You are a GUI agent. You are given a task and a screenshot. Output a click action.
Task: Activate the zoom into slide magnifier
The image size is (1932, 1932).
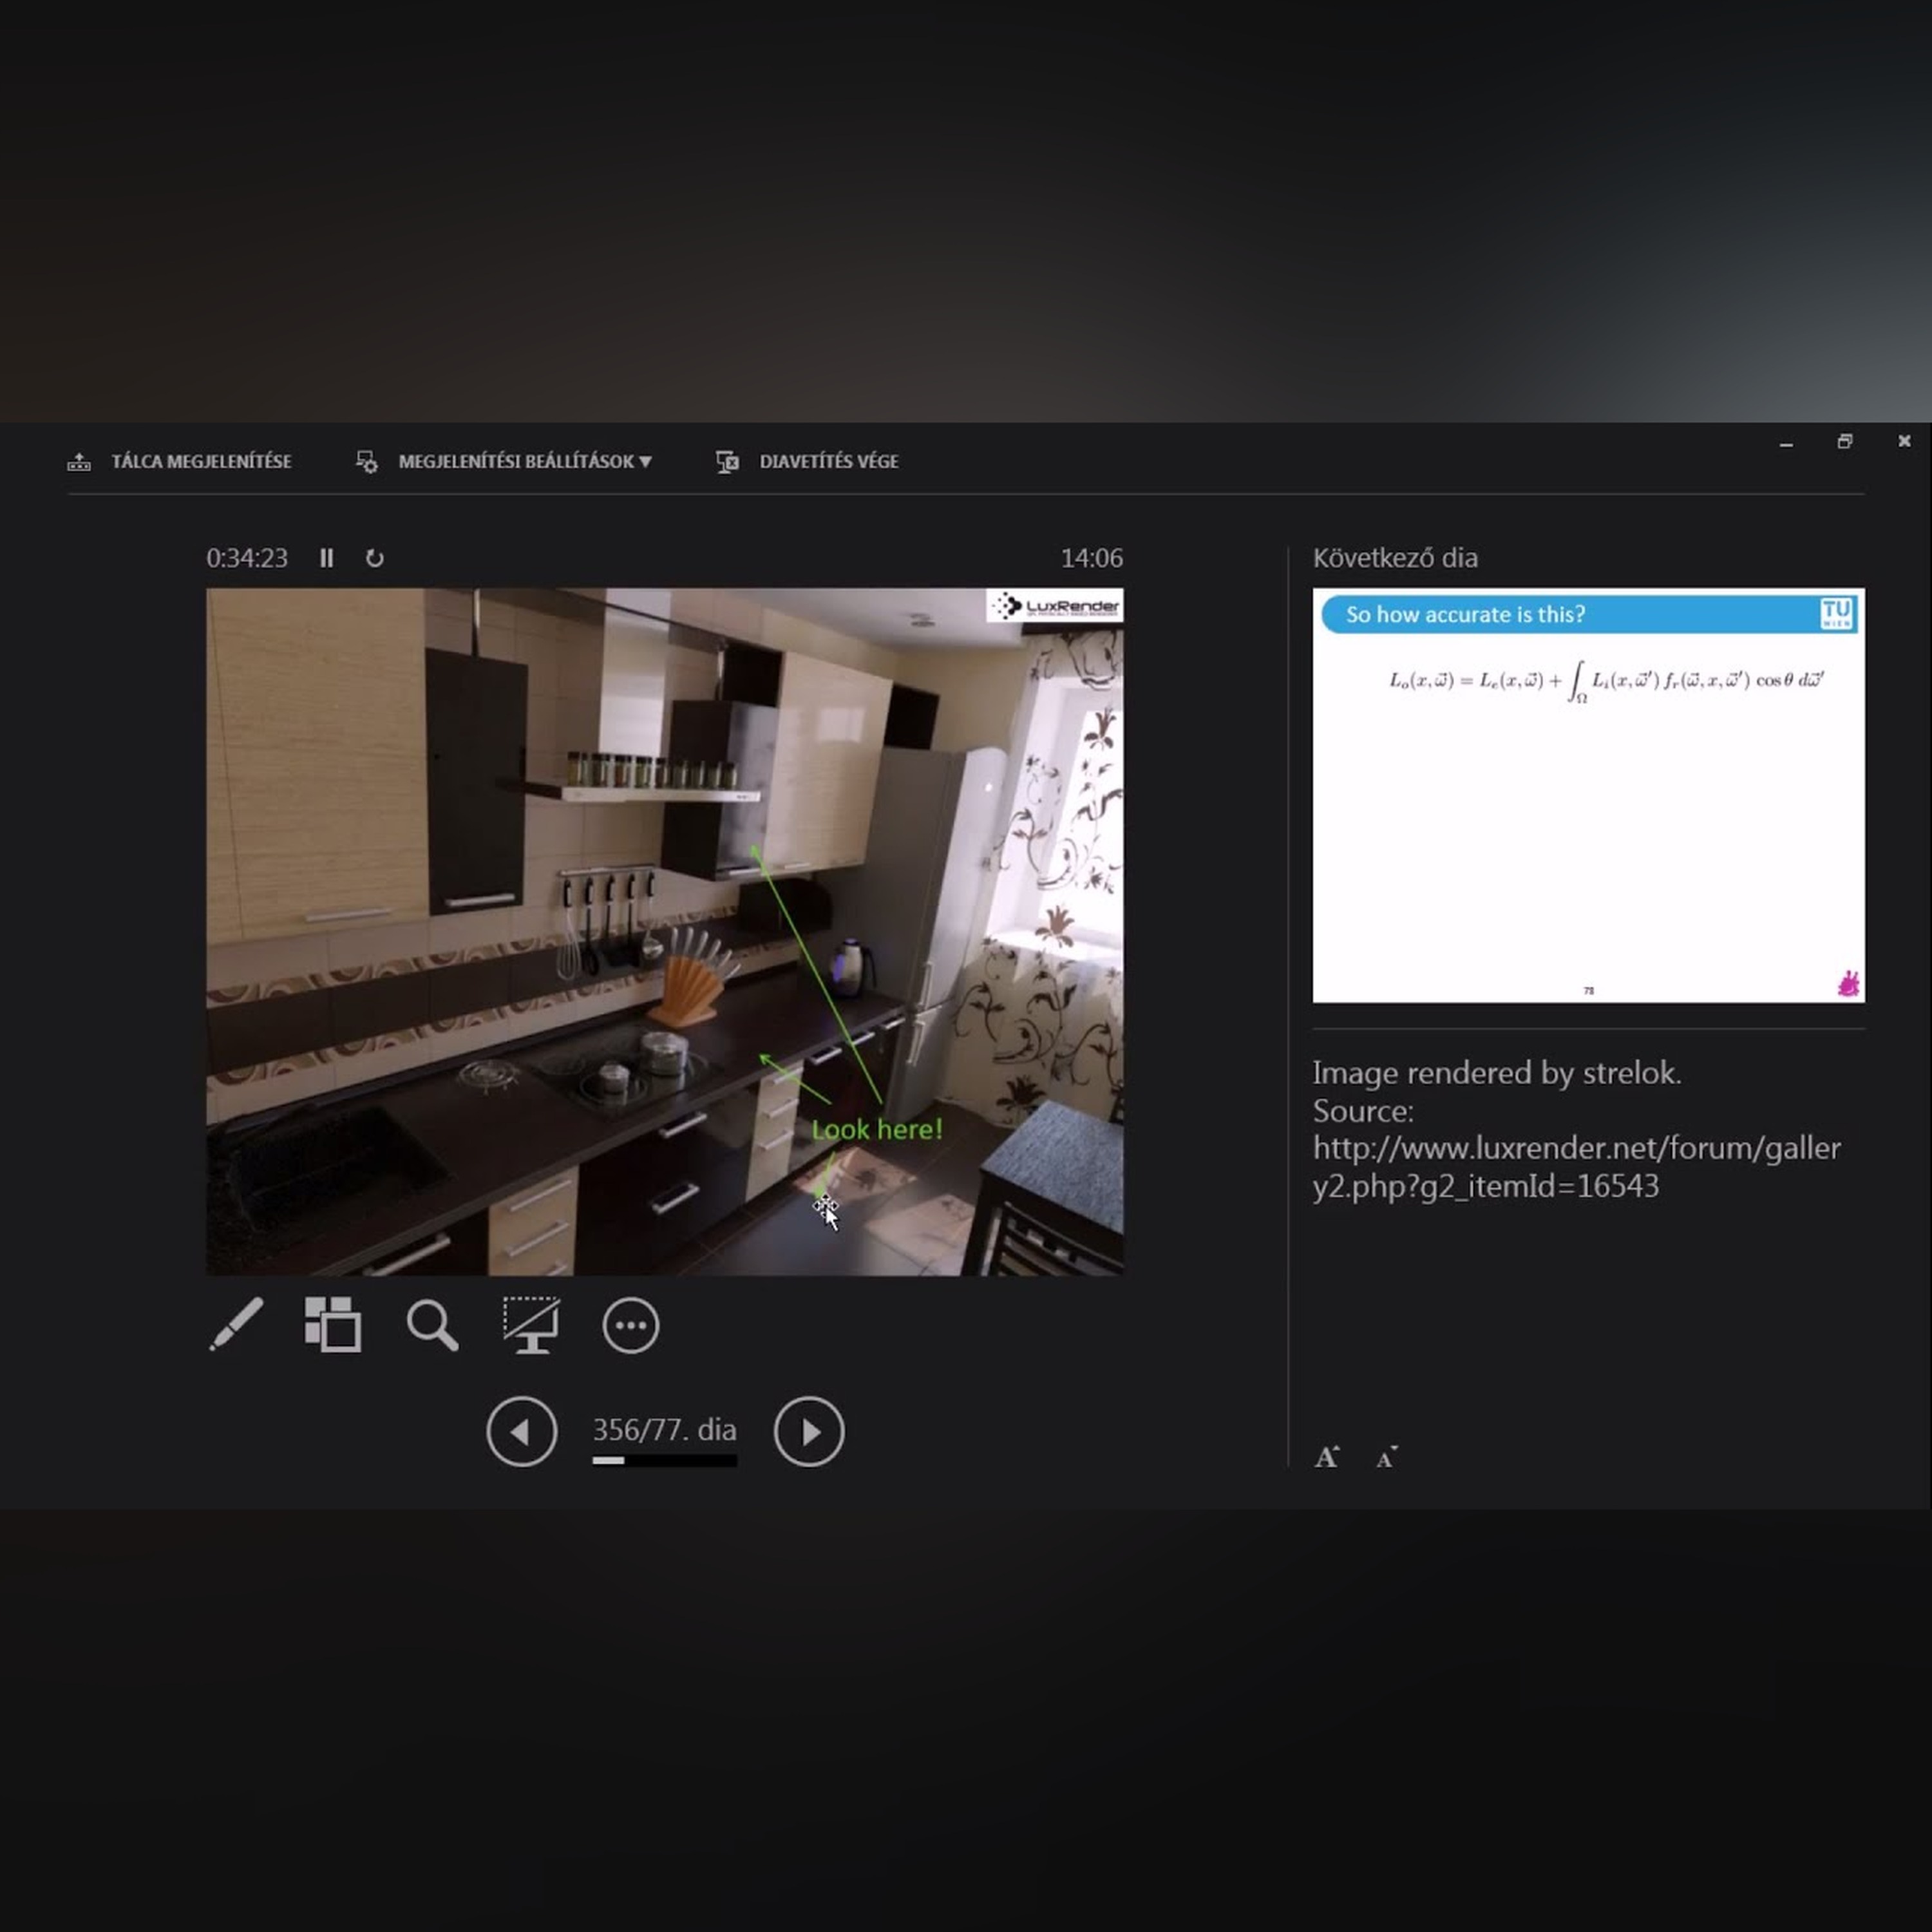(432, 1326)
